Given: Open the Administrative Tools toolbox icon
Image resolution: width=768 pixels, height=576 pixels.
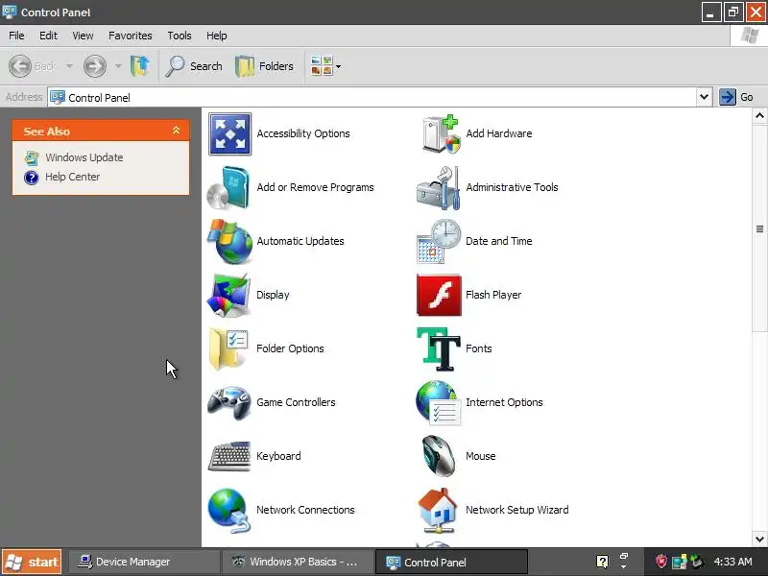Looking at the screenshot, I should coord(439,187).
